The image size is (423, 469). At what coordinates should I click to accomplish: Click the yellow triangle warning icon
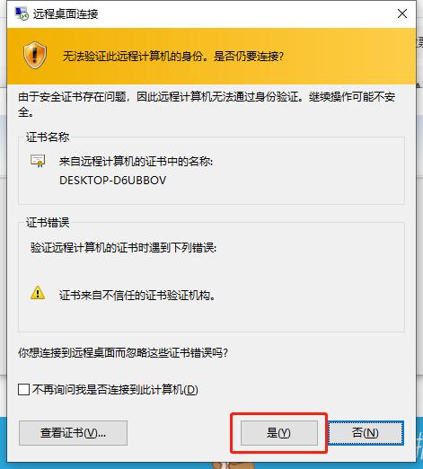(38, 293)
